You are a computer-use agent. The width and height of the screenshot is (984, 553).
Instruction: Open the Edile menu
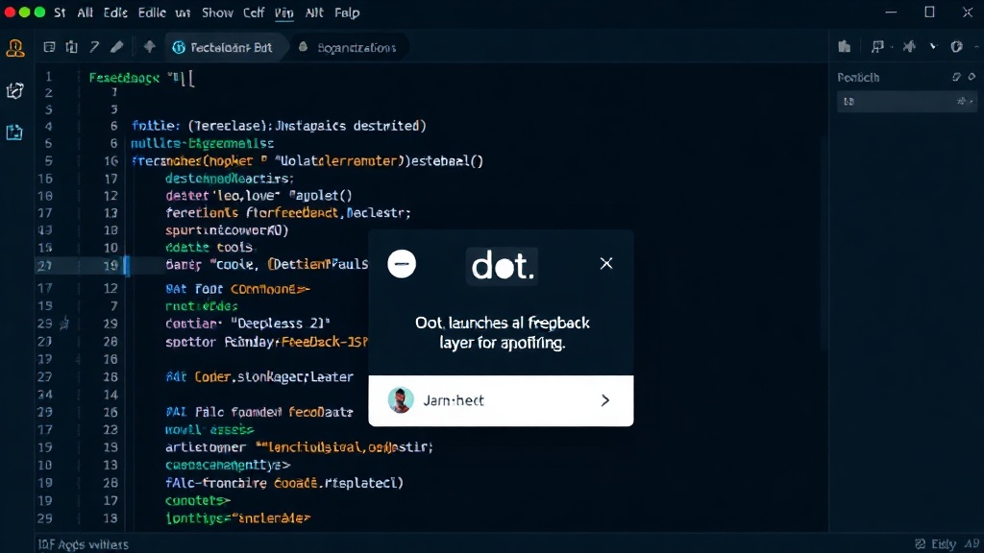point(152,12)
